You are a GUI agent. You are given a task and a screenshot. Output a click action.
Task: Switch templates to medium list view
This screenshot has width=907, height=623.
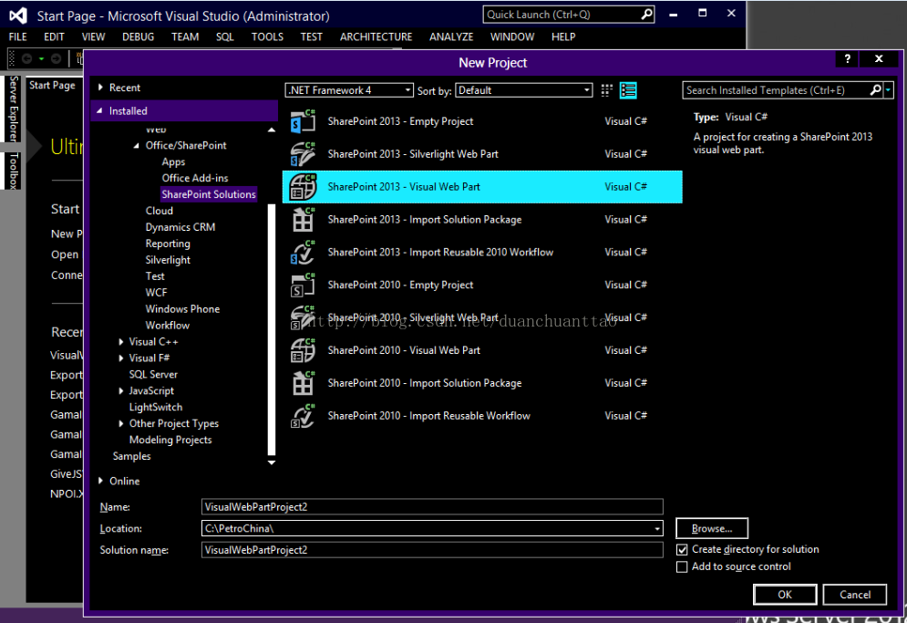(x=628, y=90)
